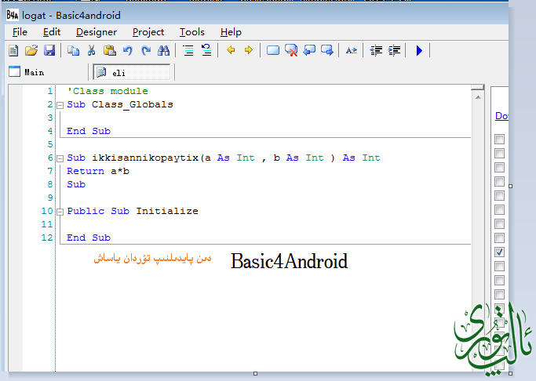Create a new file with the New toolbar icon

tap(13, 51)
